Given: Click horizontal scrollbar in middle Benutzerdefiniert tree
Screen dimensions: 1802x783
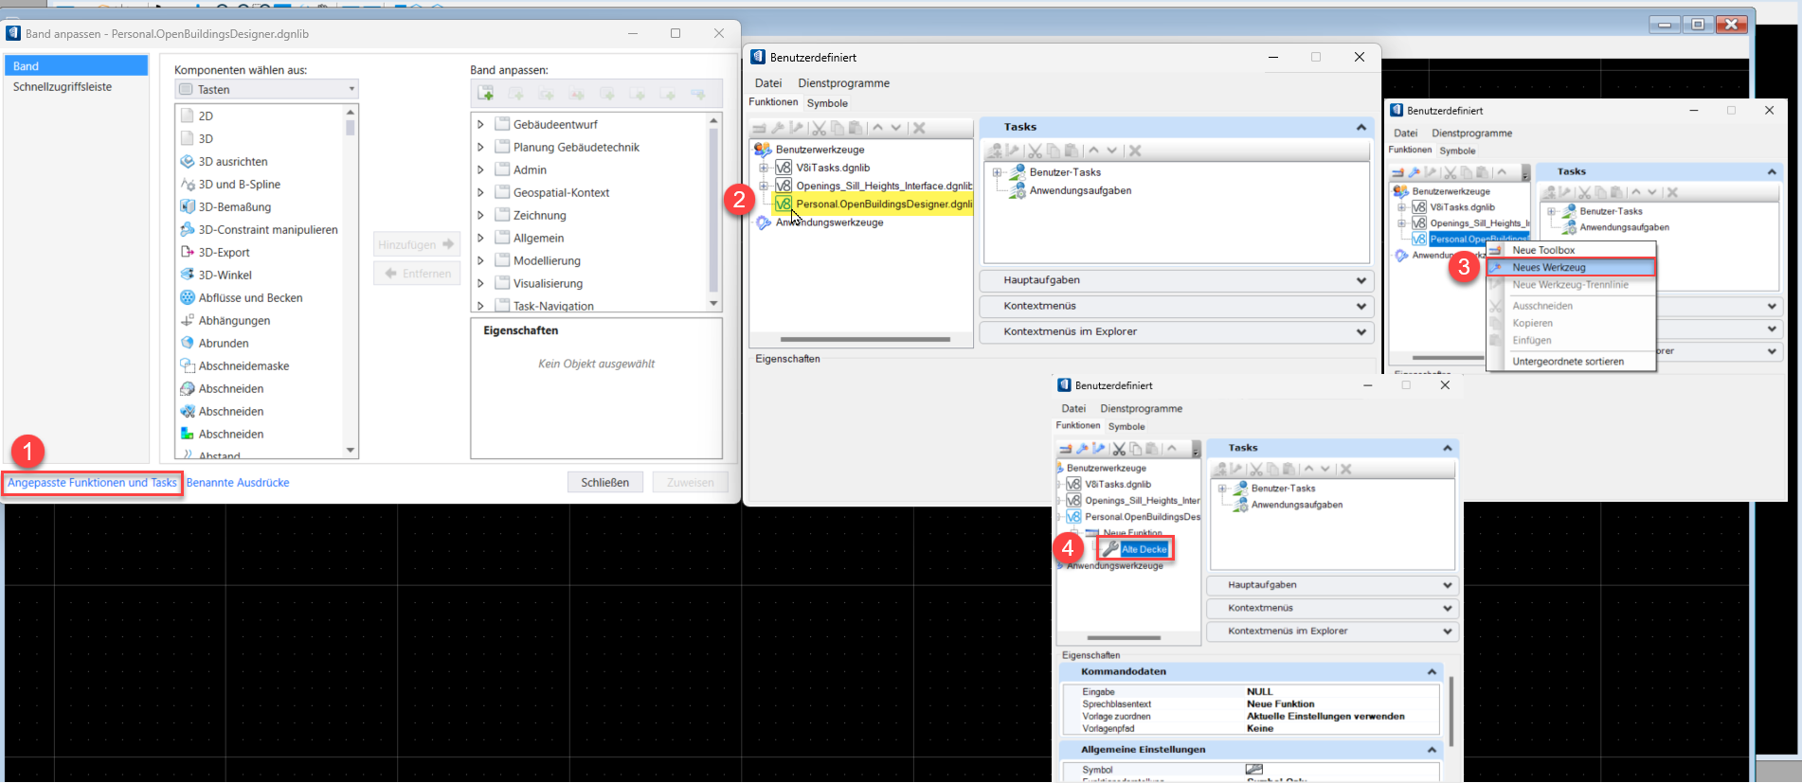Looking at the screenshot, I should click(864, 339).
